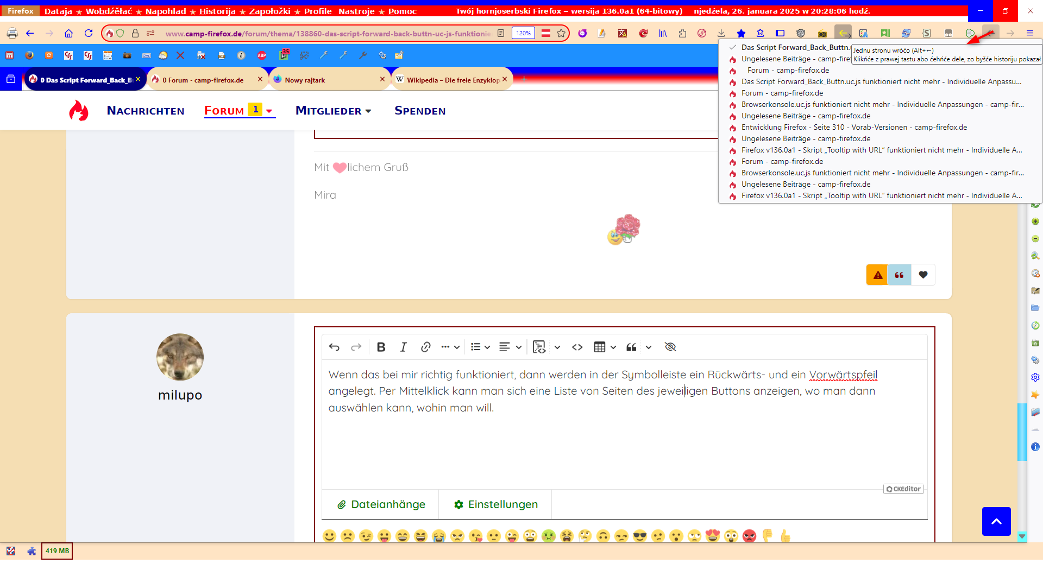Expand the table insert dropdown
The width and height of the screenshot is (1043, 570).
(x=613, y=347)
